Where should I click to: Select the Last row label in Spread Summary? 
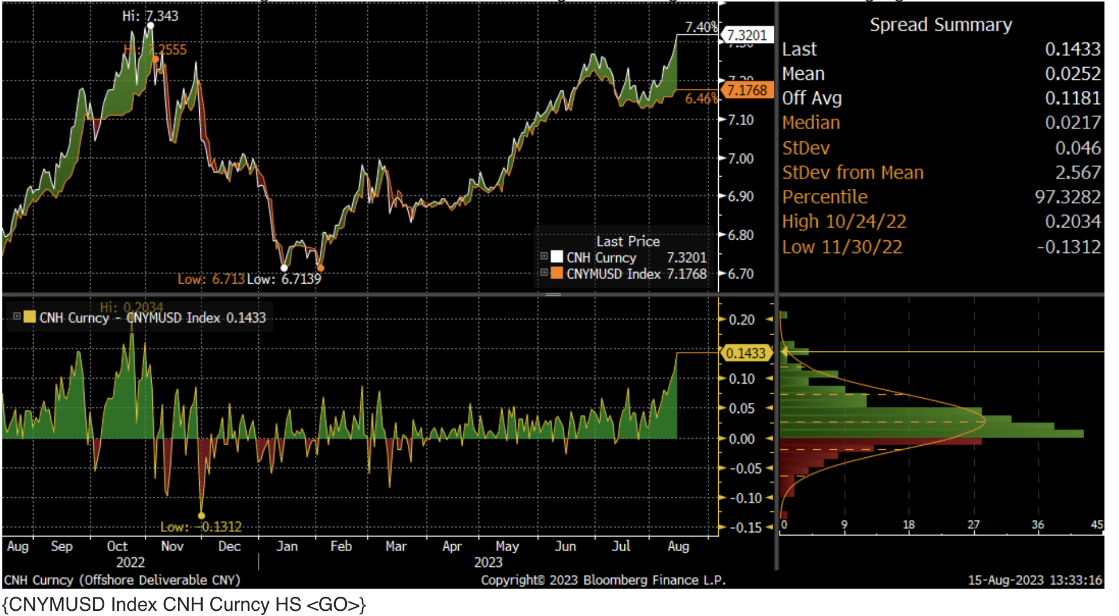coord(799,49)
